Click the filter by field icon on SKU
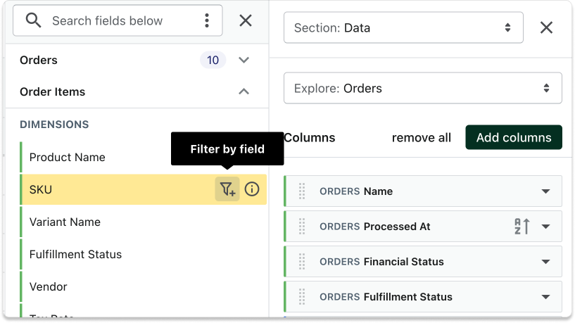 pyautogui.click(x=227, y=189)
